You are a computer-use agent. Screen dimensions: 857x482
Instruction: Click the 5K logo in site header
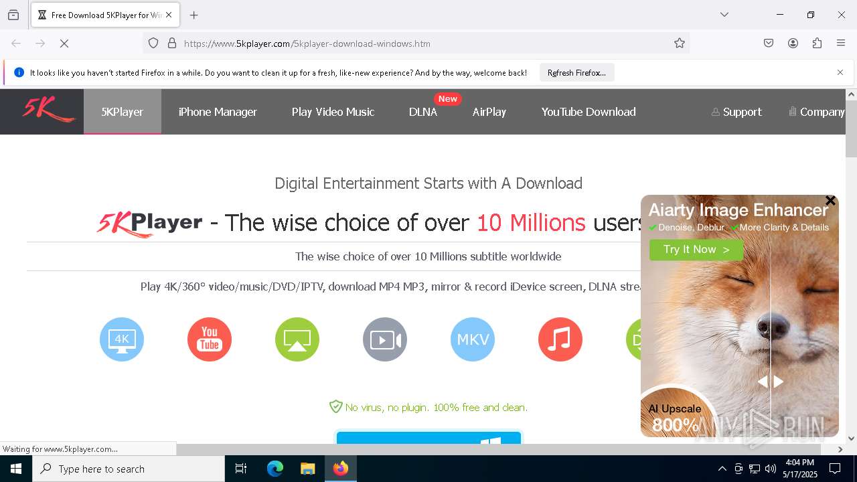pyautogui.click(x=48, y=110)
